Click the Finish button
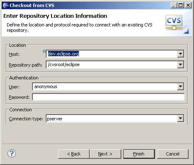The height and width of the screenshot is (165, 194). 139,154
